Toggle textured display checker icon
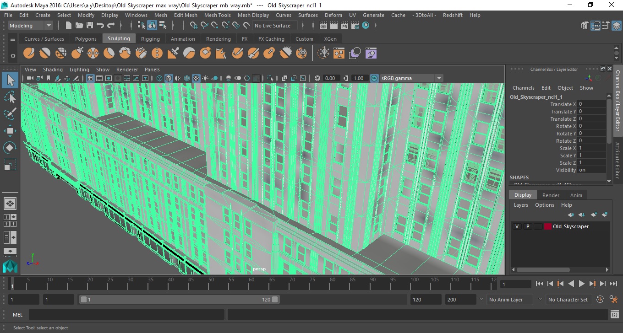Viewport: 623px width, 333px height. [x=196, y=78]
